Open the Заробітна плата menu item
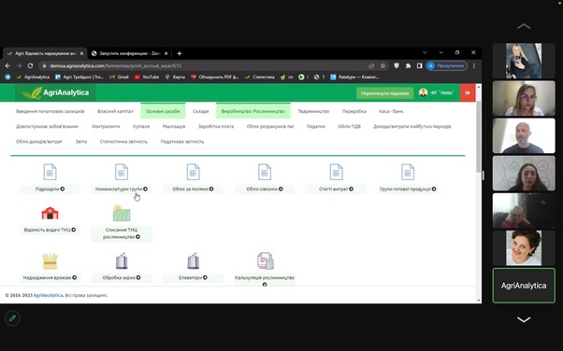 pos(216,126)
